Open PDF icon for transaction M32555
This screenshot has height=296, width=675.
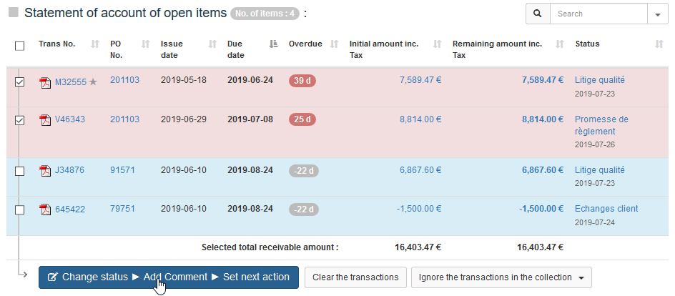click(x=45, y=82)
